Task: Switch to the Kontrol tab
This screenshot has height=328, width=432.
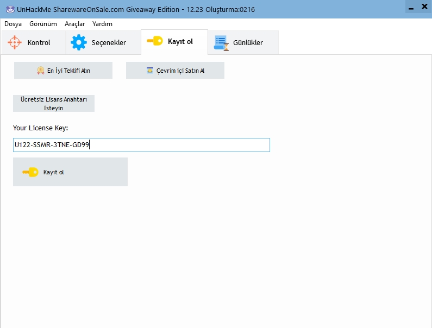Action: 33,42
